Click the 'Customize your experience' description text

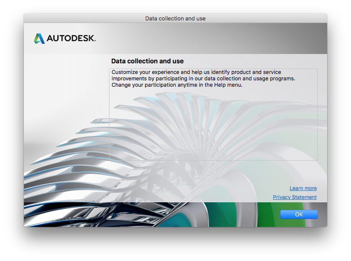click(203, 79)
